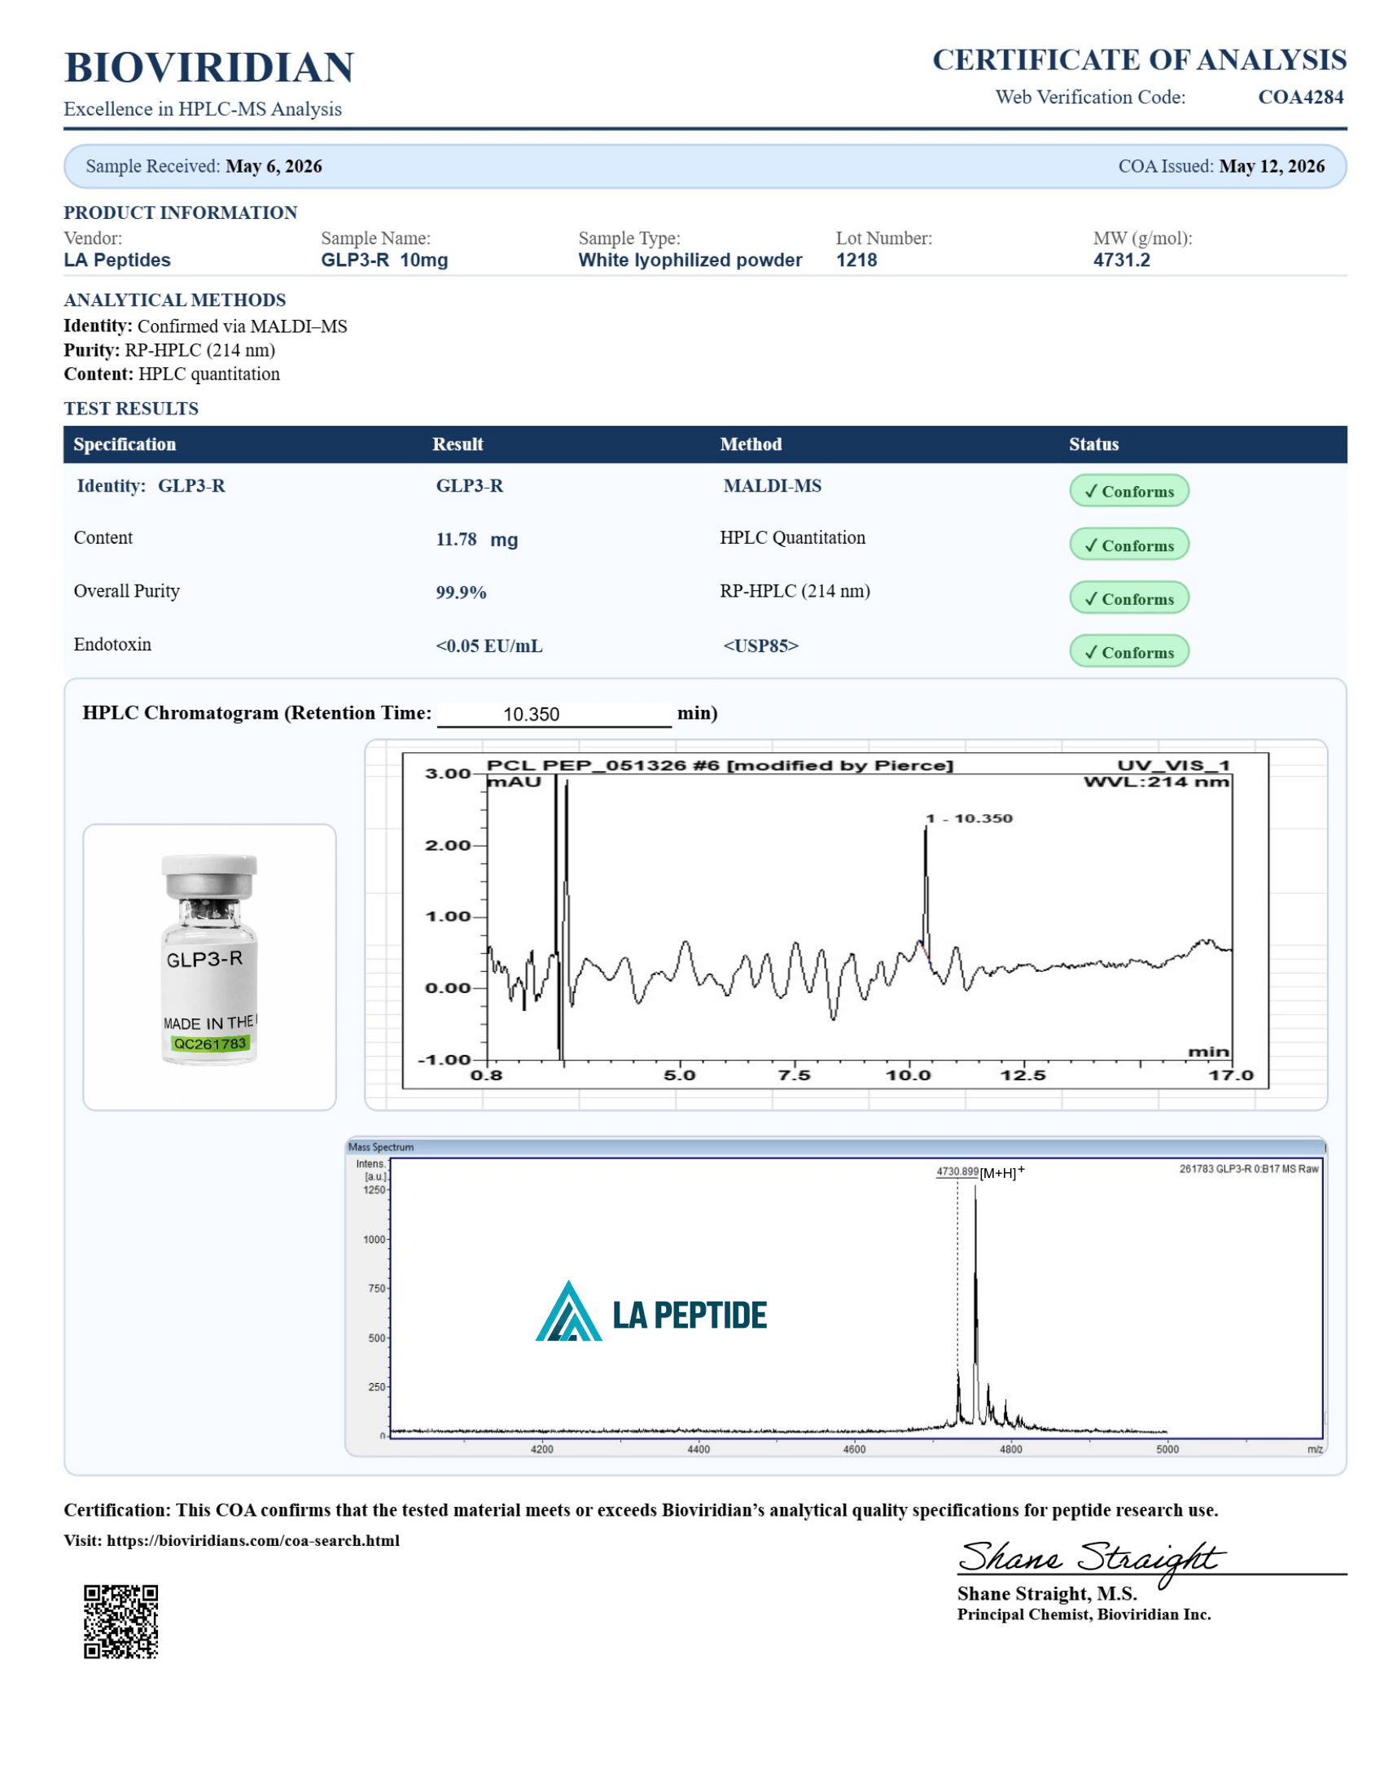Click the 4730.899 [M+H]+ peak label
This screenshot has width=1384, height=1791.
click(979, 1171)
